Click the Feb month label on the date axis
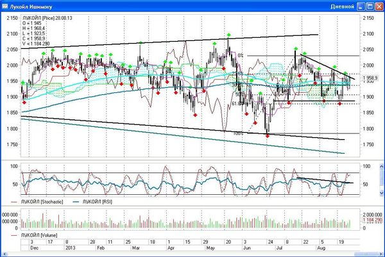Image resolution: width=385 pixels, height=257 pixels. click(101, 248)
